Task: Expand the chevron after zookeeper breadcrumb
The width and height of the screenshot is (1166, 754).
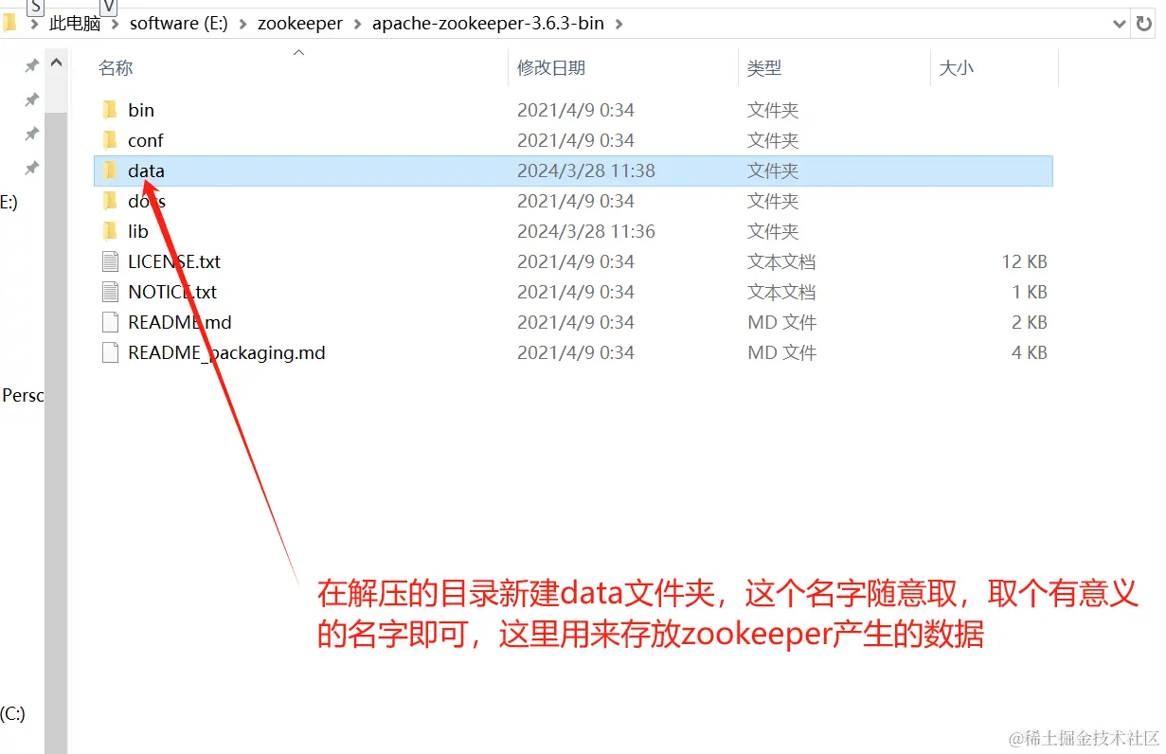Action: 357,24
